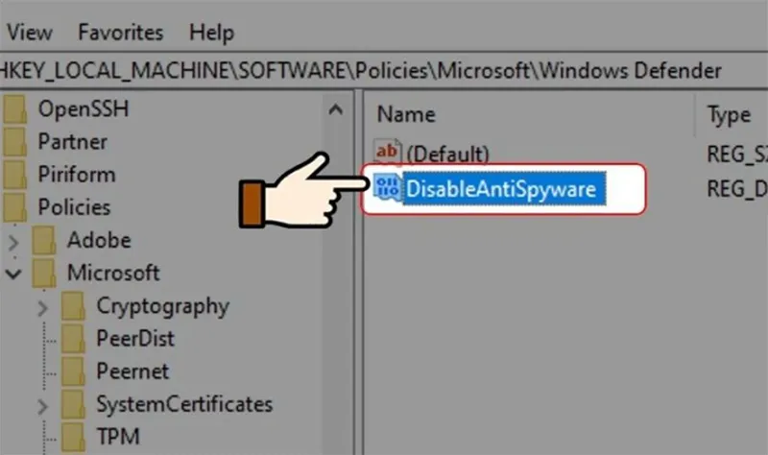Click the Cryptography folder icon

tap(74, 306)
